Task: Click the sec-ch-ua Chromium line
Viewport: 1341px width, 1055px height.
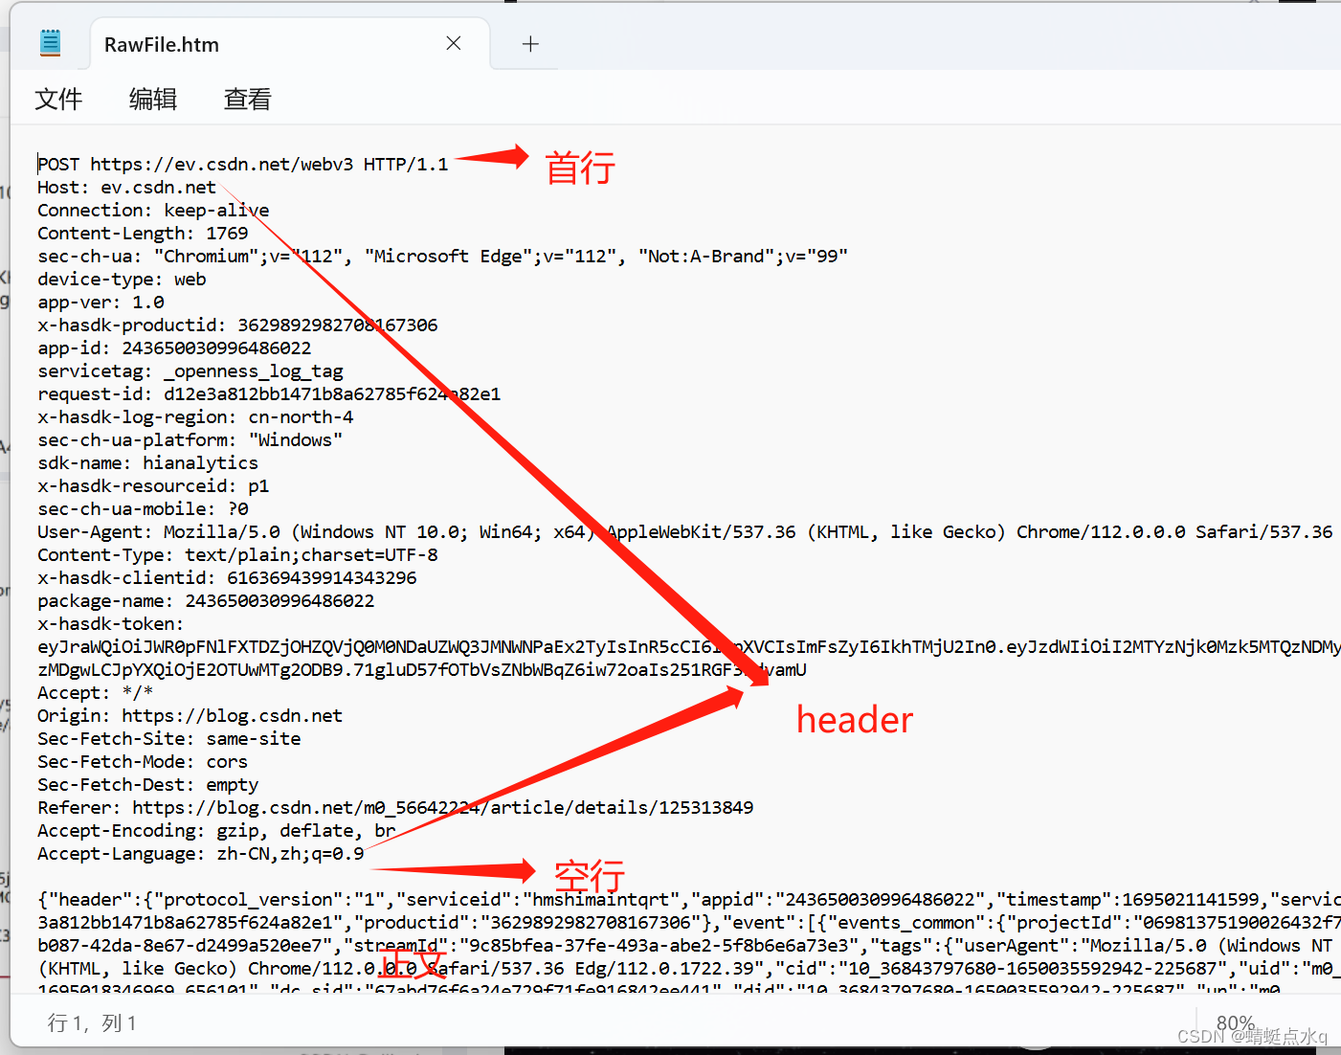Action: pyautogui.click(x=443, y=256)
